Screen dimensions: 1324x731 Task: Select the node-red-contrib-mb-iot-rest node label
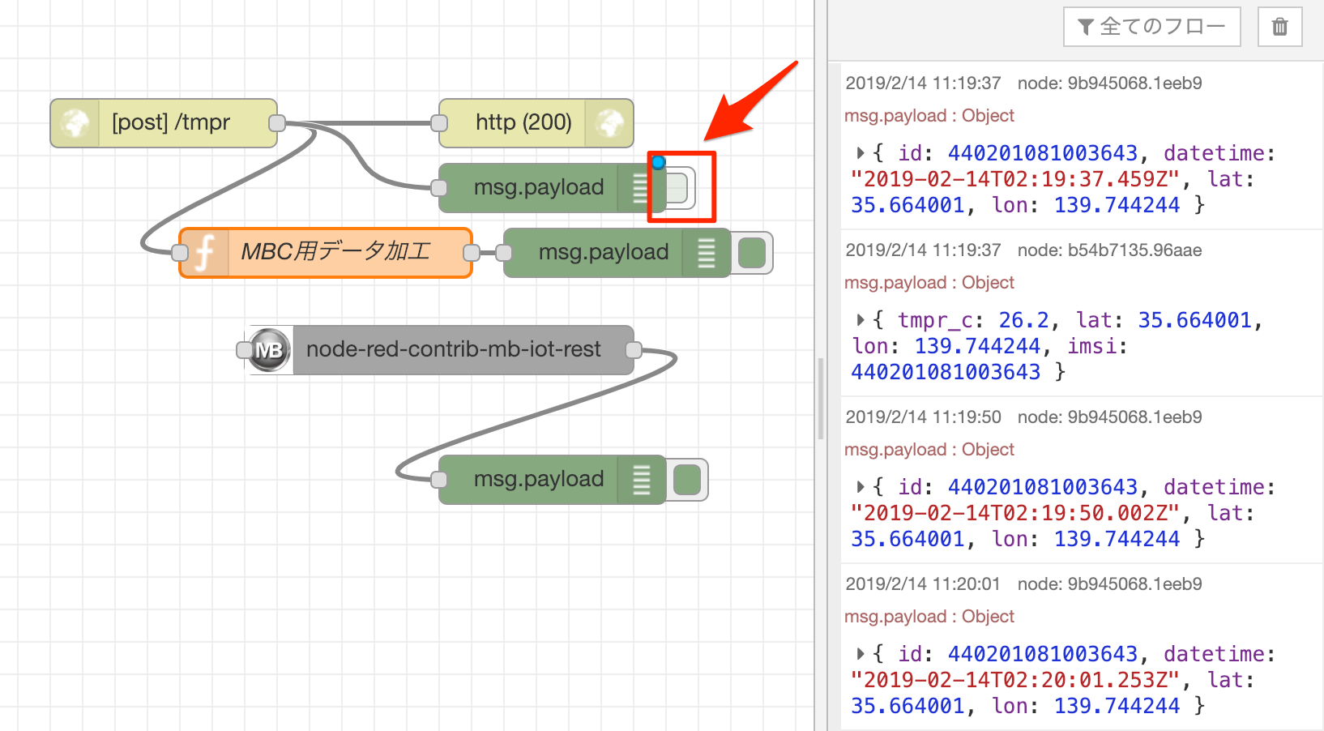(454, 349)
